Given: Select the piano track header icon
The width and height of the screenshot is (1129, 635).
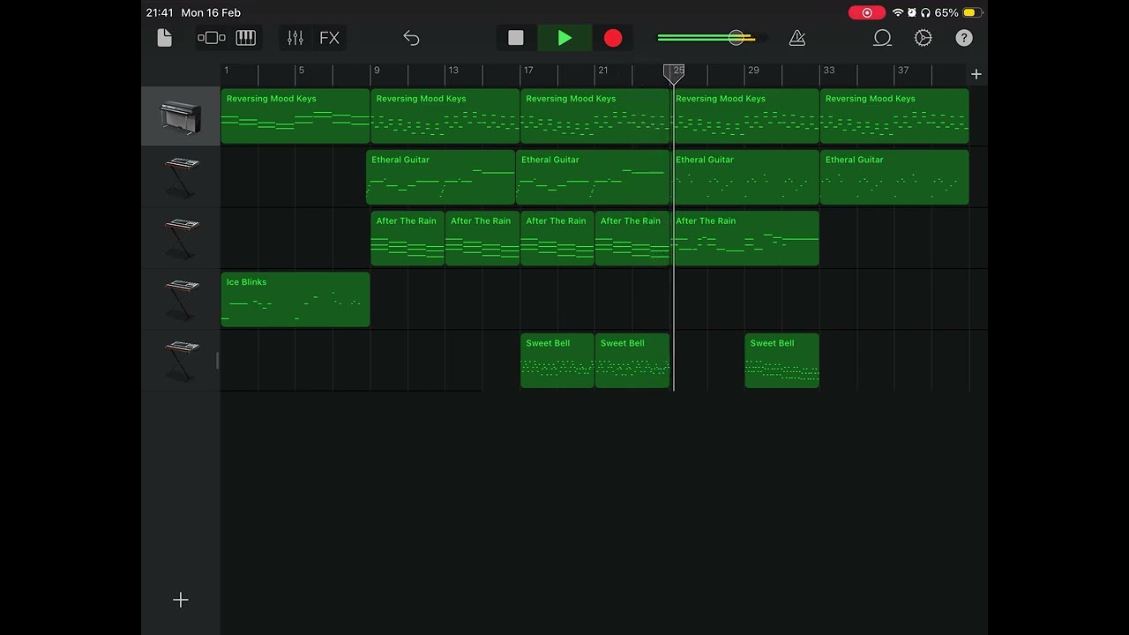Looking at the screenshot, I should (181, 116).
